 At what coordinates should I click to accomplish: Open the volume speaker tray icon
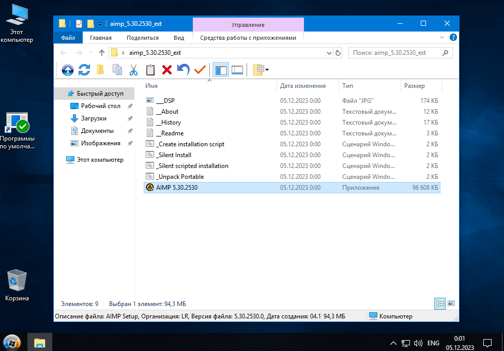pyautogui.click(x=418, y=343)
